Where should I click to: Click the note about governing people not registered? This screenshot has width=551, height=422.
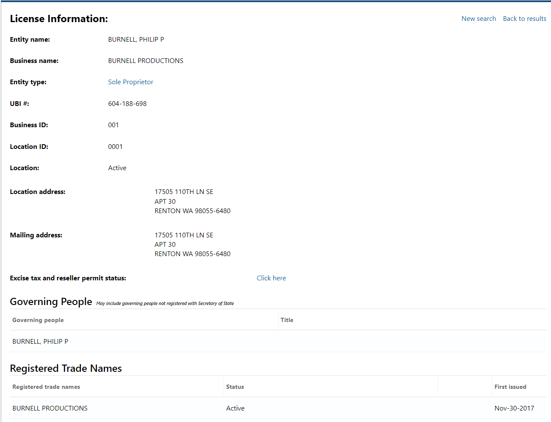165,304
